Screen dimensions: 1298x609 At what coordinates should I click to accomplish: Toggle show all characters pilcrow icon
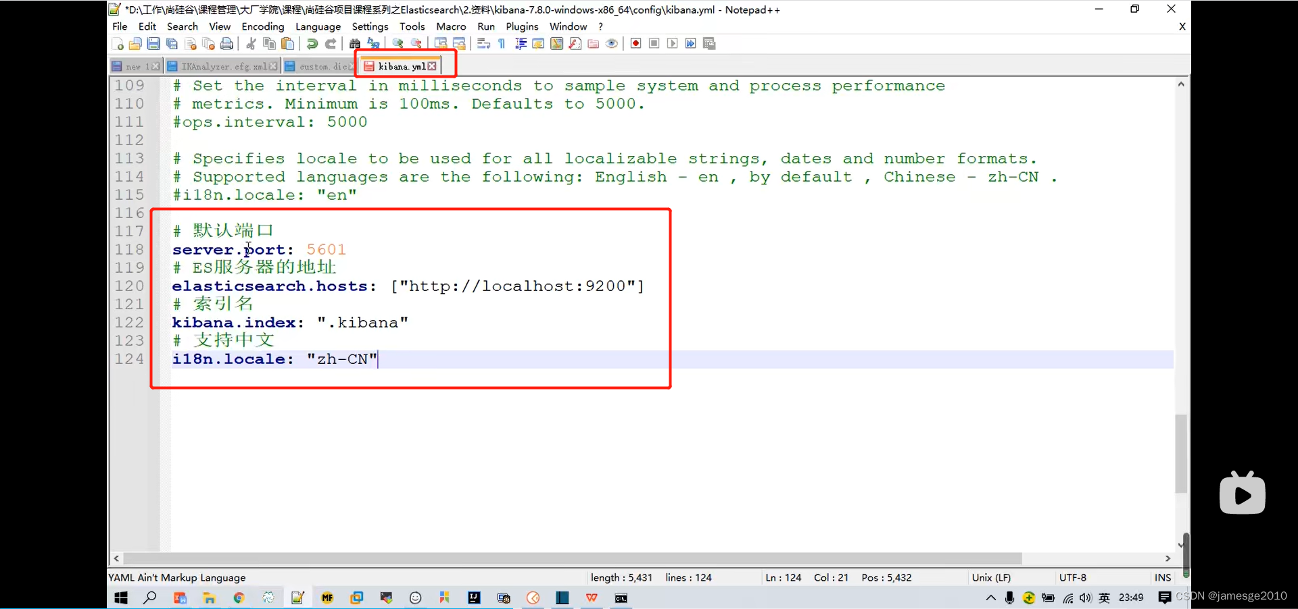click(x=502, y=44)
